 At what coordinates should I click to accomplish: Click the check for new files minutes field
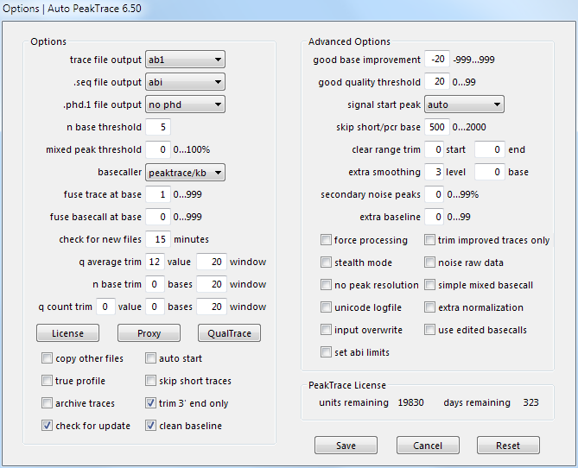(158, 239)
